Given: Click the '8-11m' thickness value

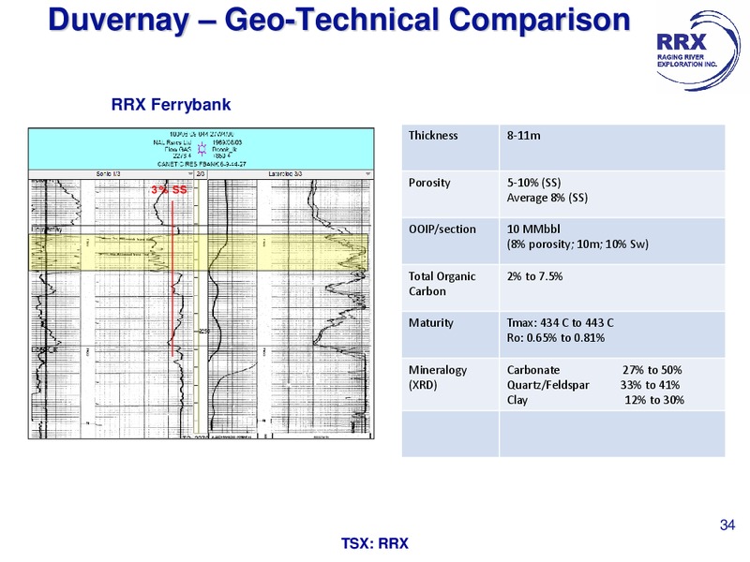Looking at the screenshot, I should 524,136.
